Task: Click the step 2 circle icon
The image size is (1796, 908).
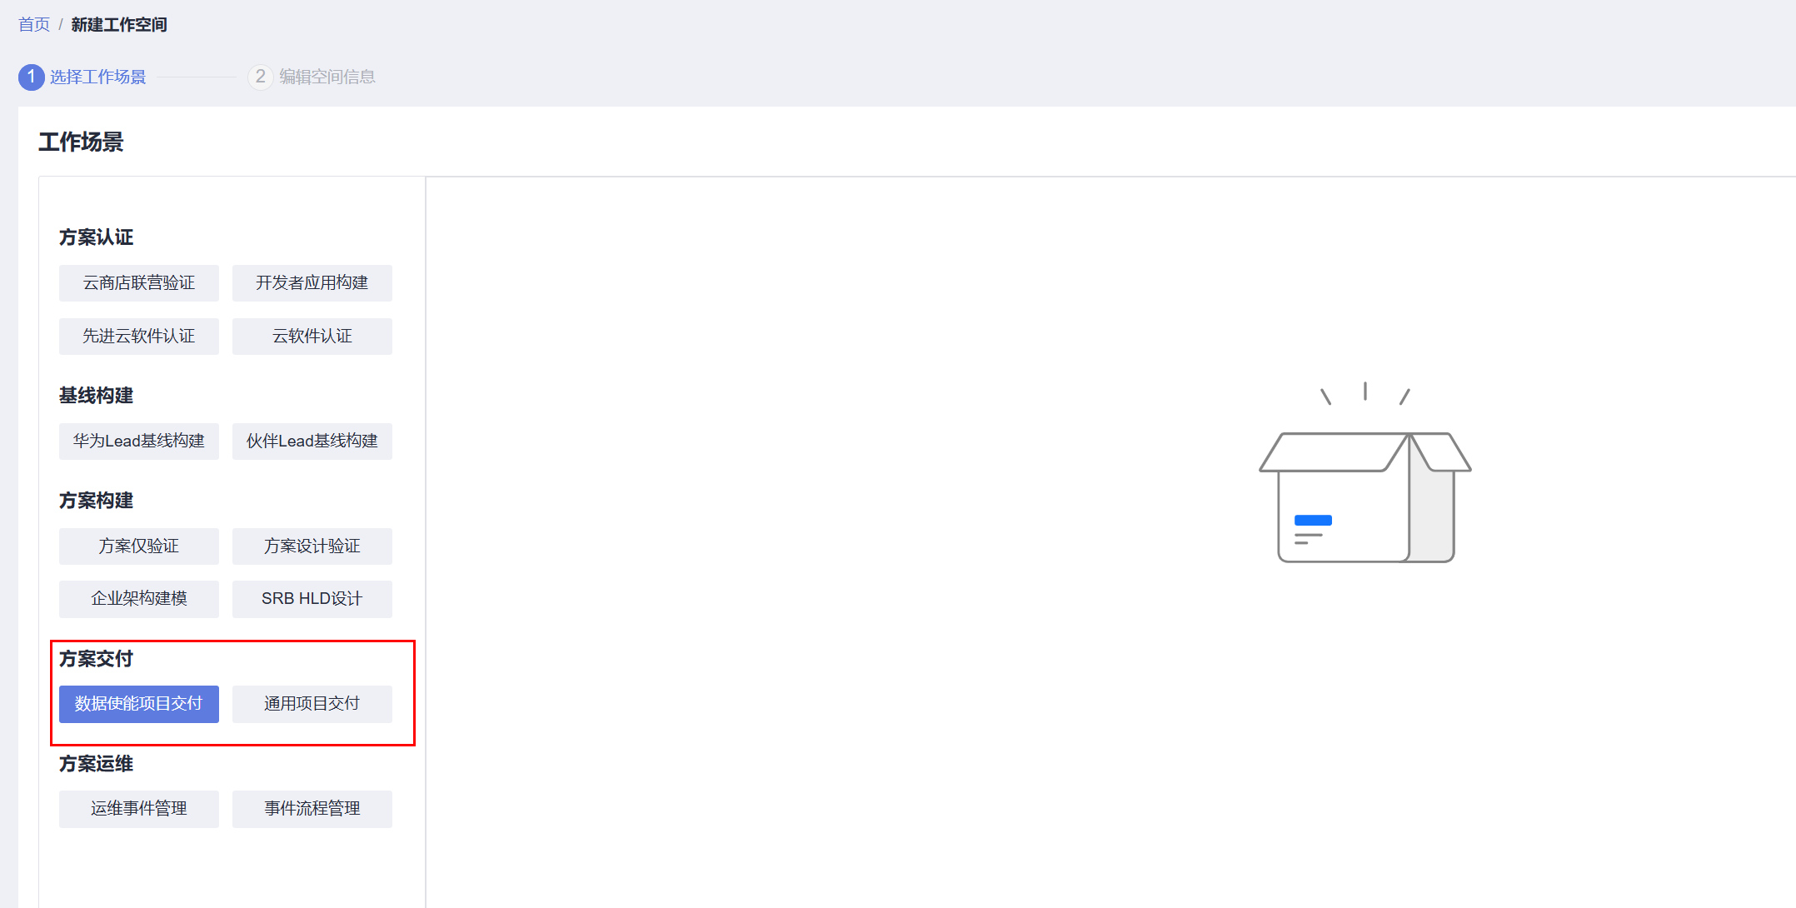Action: [x=261, y=77]
